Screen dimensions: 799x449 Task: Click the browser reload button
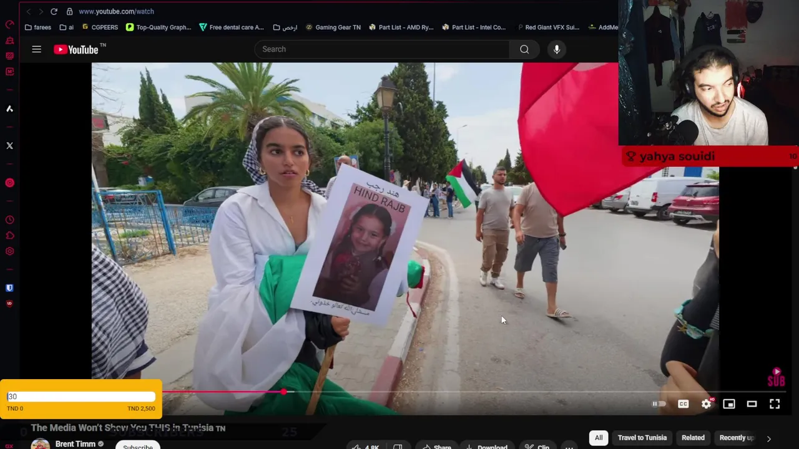pyautogui.click(x=54, y=11)
